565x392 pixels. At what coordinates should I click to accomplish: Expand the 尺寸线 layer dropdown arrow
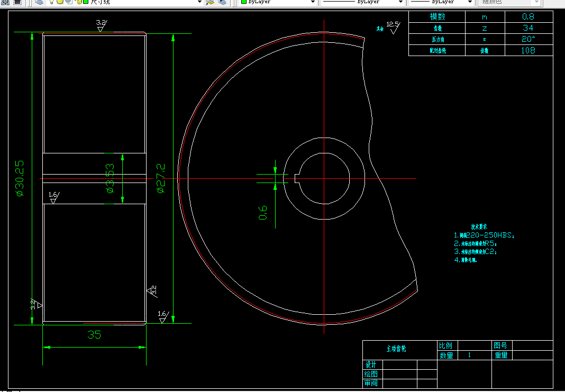200,2
